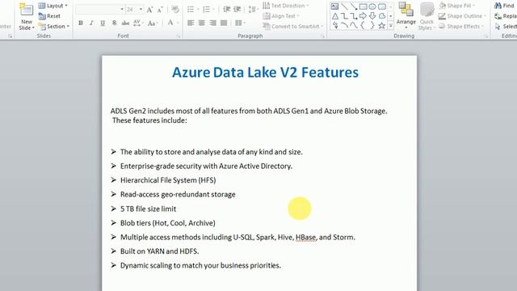Screen dimensions: 517x291
Task: Open the Text Direction dropdown
Action: [x=286, y=6]
